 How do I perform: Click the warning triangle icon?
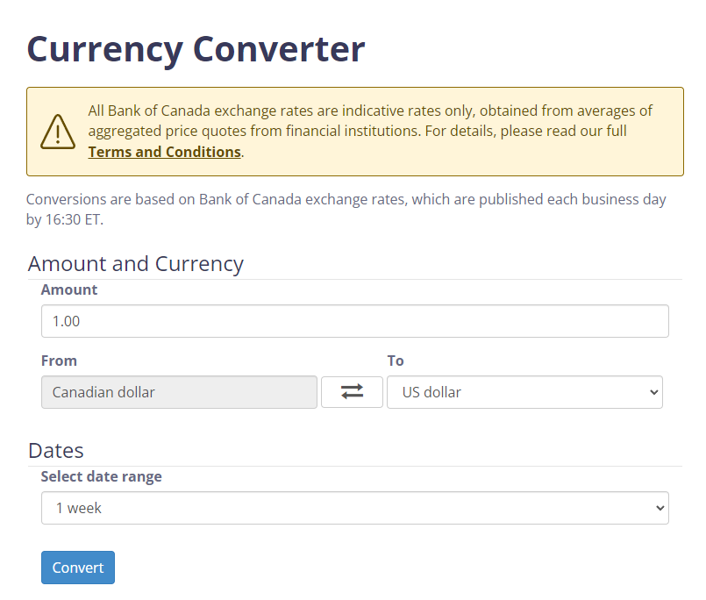coord(58,132)
